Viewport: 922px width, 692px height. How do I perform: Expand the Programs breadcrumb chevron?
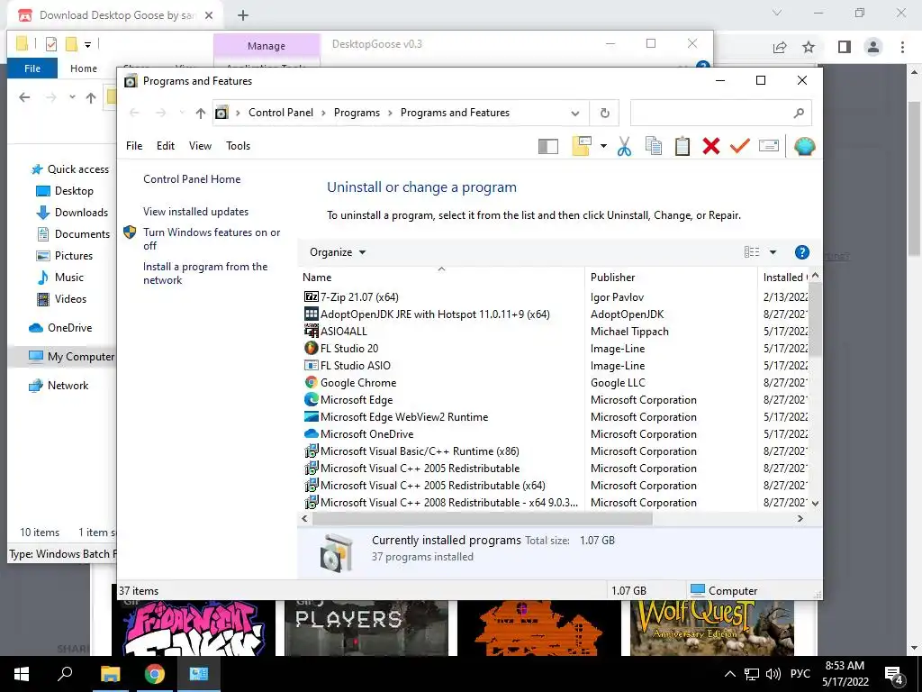390,113
